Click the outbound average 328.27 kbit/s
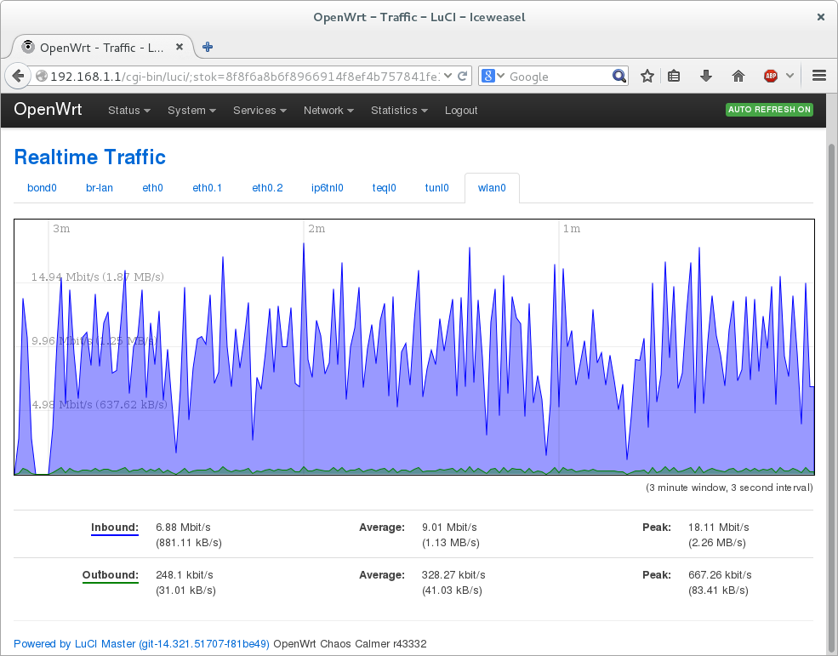 coord(453,574)
